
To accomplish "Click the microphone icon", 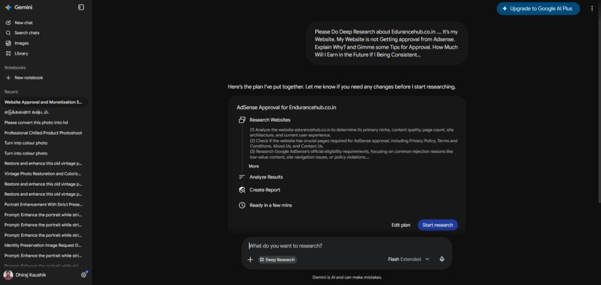I will [442, 259].
